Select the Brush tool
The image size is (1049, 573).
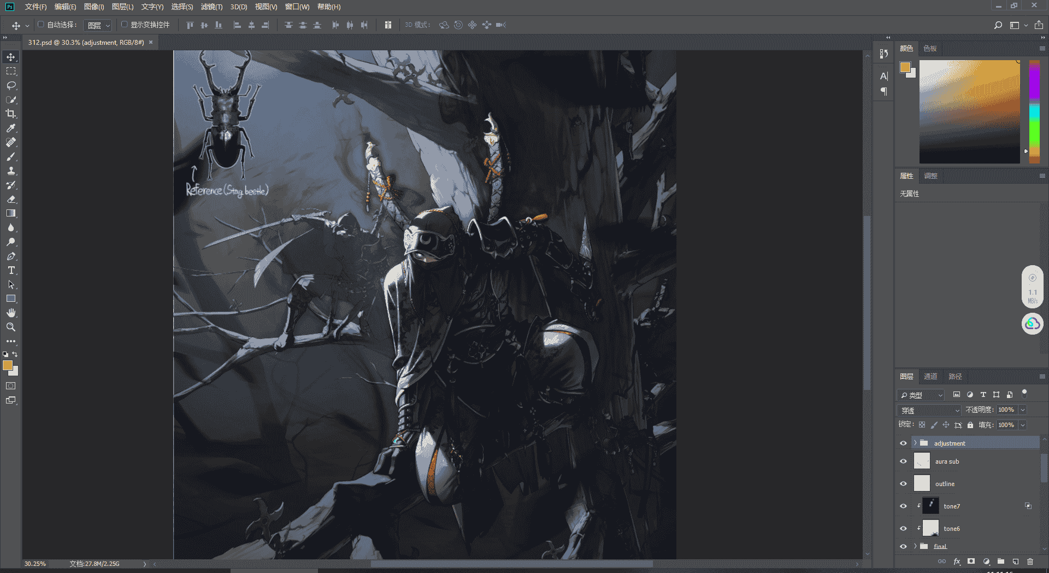pyautogui.click(x=11, y=156)
